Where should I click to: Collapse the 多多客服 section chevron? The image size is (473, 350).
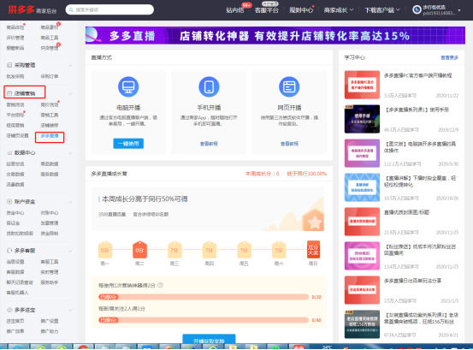point(70,251)
